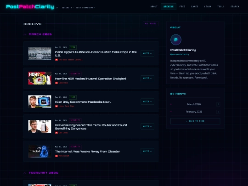Click Watch on the Apple chips post
The height and width of the screenshot is (186, 248).
click(x=147, y=53)
